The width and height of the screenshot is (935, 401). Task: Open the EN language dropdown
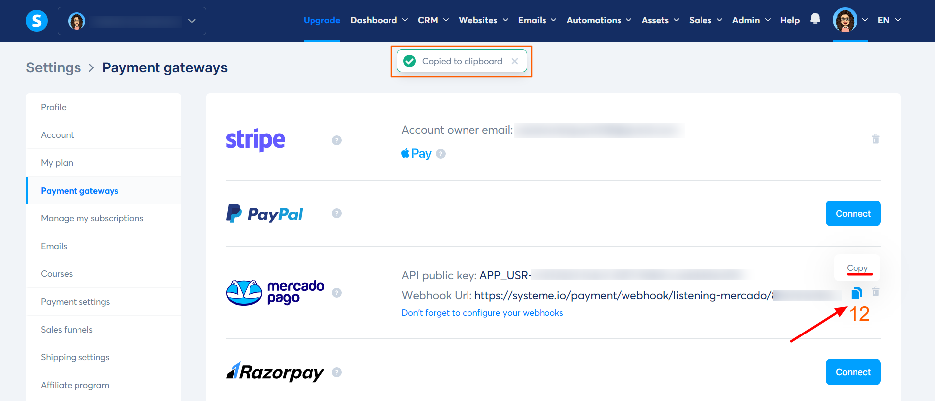(x=889, y=20)
